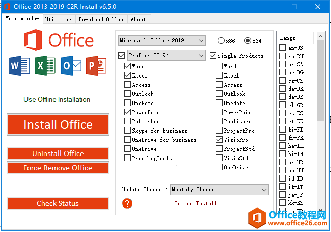Click the app icon in the title bar
This screenshot has width=331, height=232.
7,6
